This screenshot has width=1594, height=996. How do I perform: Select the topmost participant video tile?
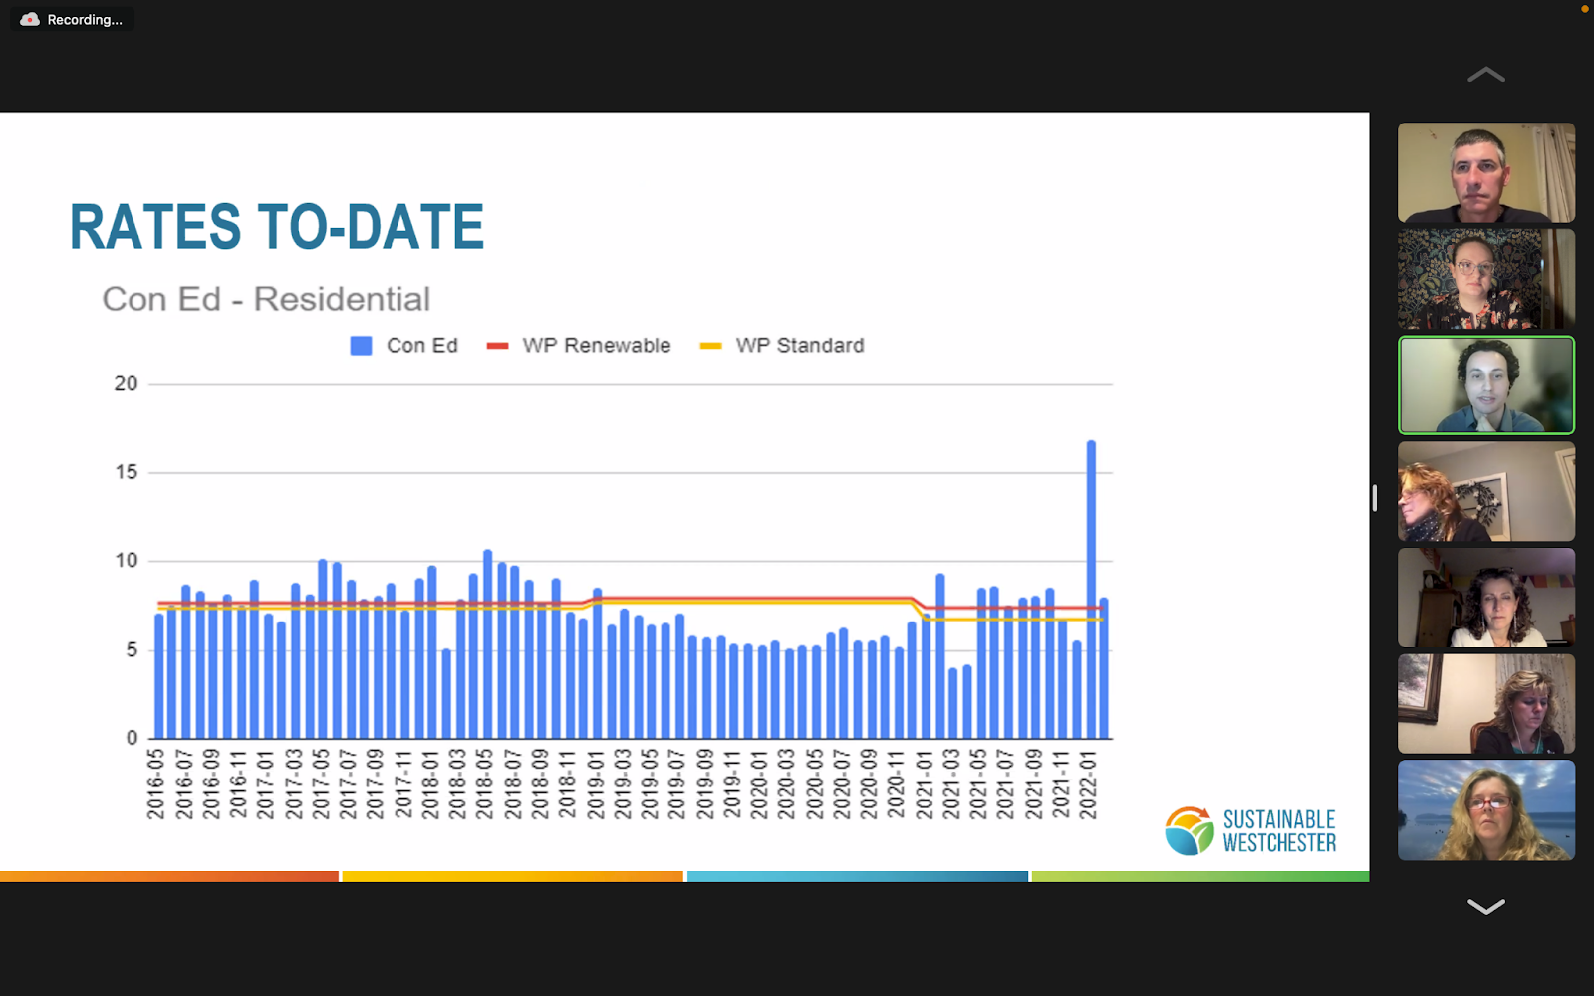(1486, 172)
